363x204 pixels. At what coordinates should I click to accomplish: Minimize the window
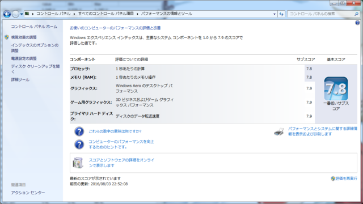click(x=334, y=3)
